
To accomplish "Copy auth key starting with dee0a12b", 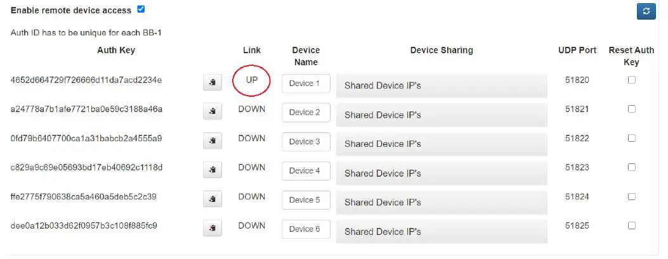I will point(212,229).
